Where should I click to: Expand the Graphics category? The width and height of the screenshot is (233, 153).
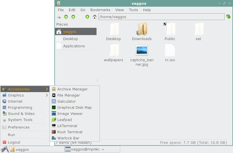(x=25, y=95)
